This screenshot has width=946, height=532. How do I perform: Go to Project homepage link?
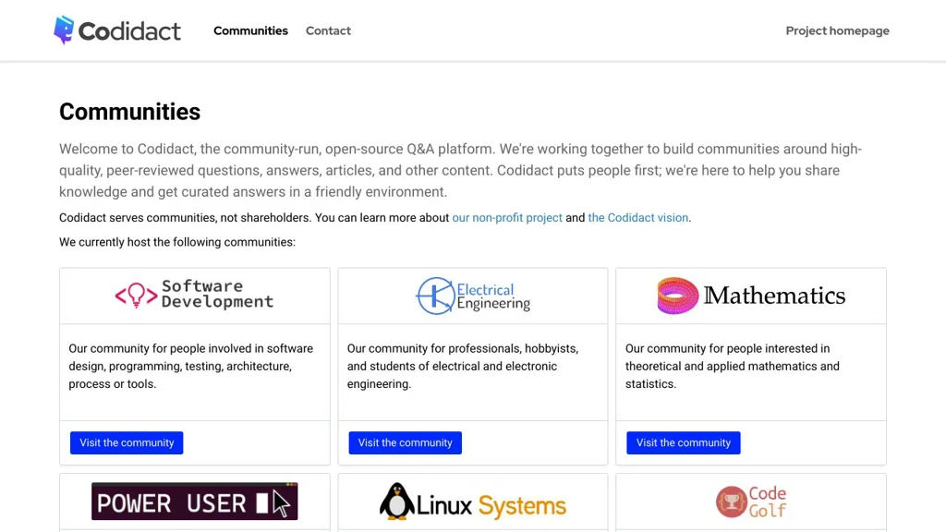point(837,30)
